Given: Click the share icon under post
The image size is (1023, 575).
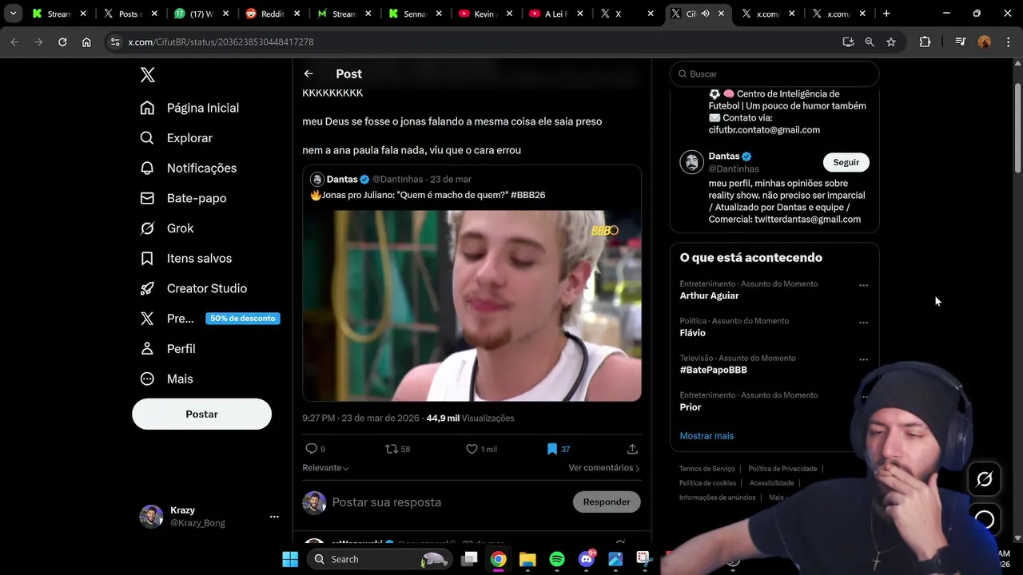Looking at the screenshot, I should coord(632,449).
